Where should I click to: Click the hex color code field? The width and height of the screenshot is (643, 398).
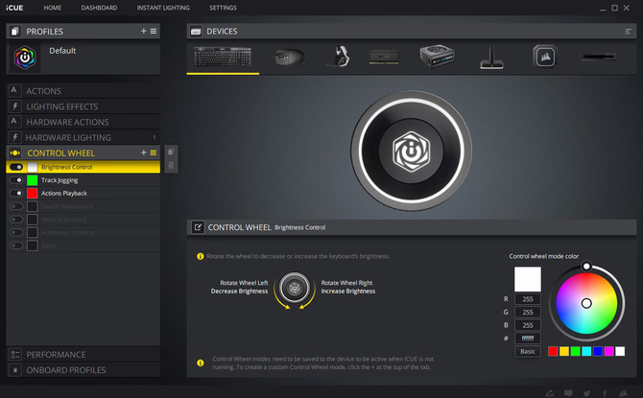point(528,339)
